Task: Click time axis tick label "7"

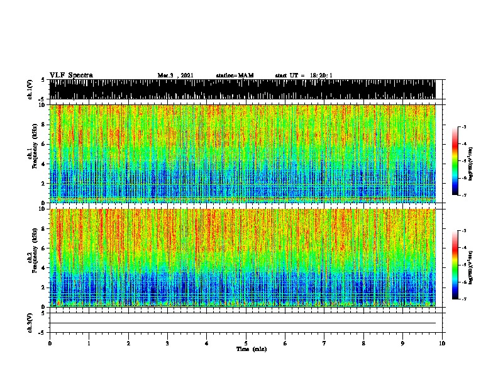Action: (x=324, y=343)
